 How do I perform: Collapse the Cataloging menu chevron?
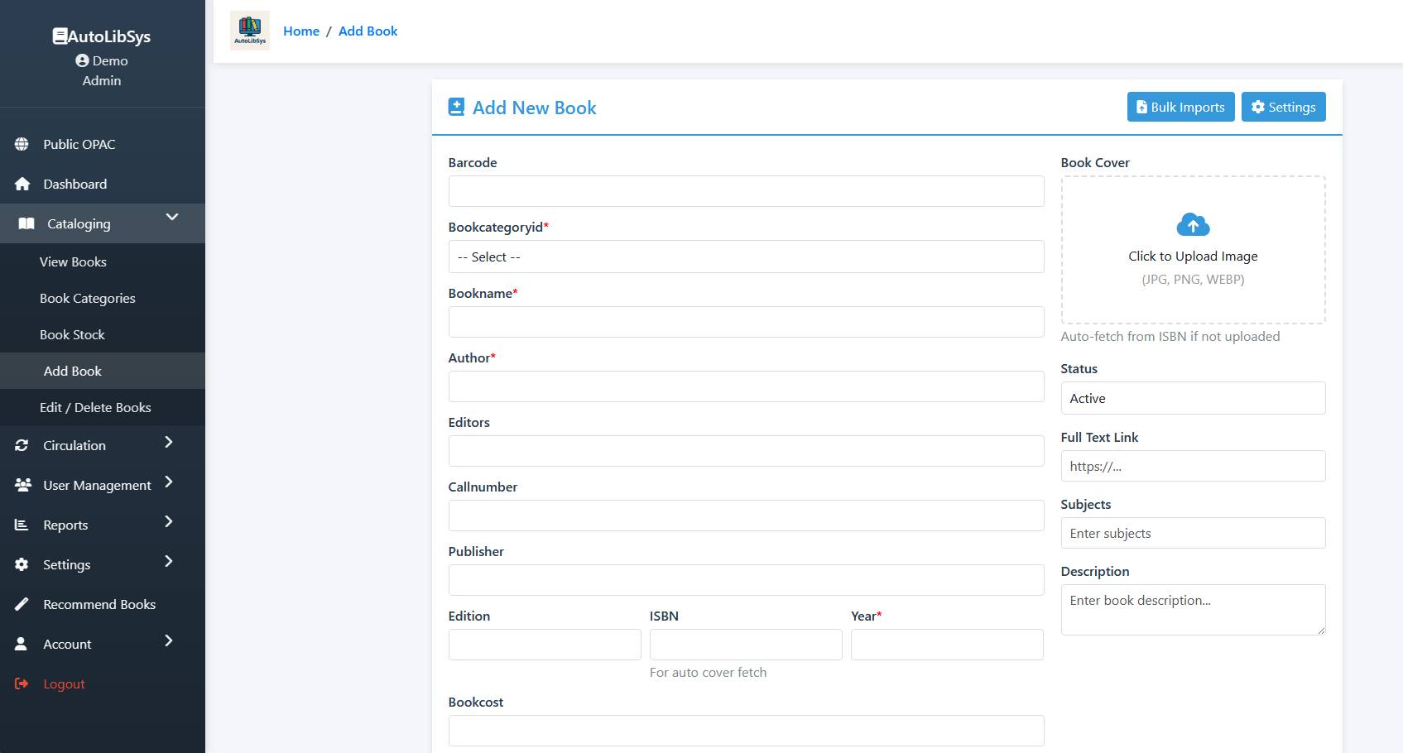(172, 218)
